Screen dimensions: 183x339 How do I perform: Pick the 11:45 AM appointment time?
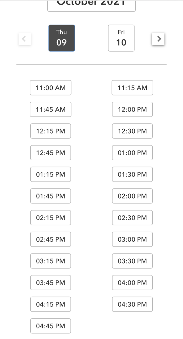(x=51, y=109)
